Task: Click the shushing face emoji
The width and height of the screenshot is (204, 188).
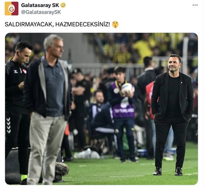Action: click(x=115, y=25)
